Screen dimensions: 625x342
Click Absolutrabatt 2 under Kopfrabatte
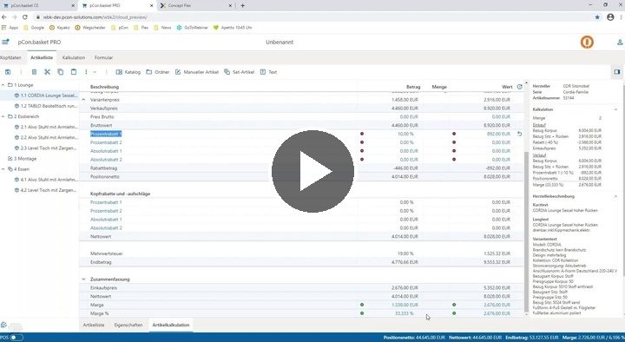pos(106,228)
